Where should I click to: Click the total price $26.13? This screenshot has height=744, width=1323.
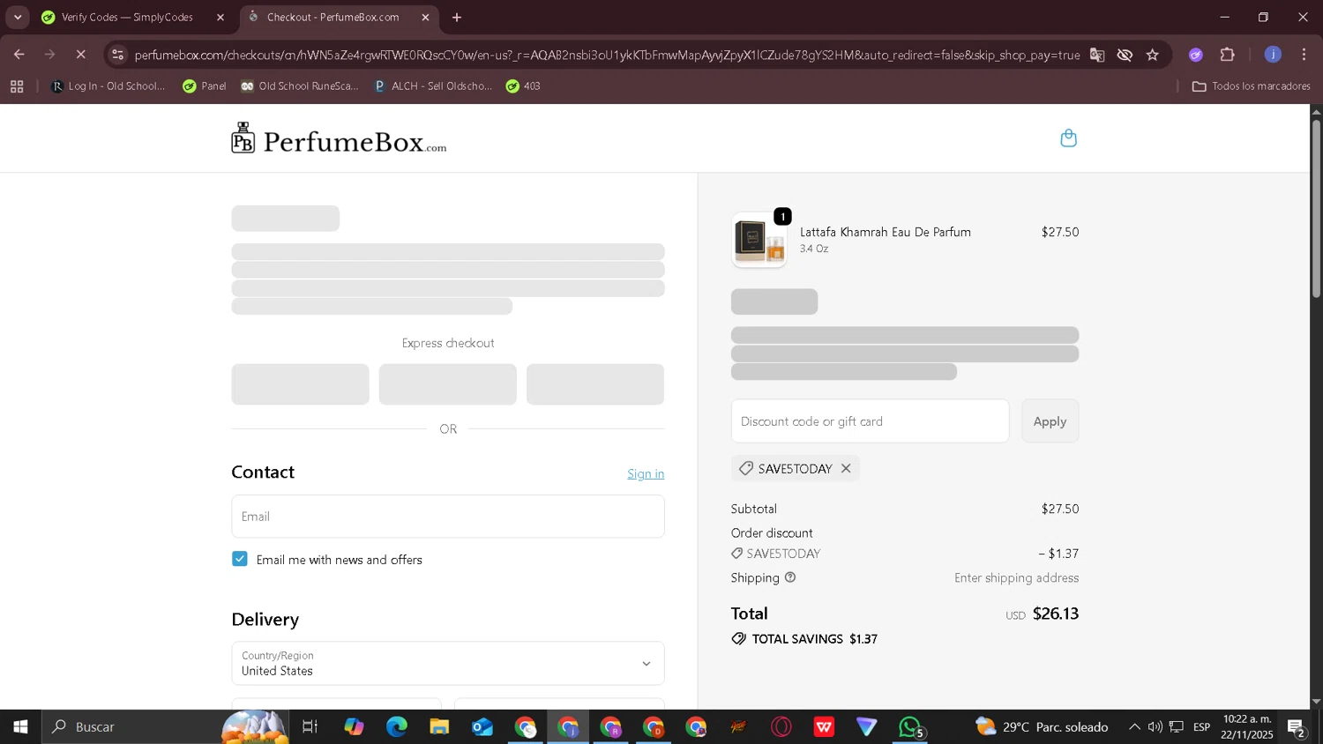(1056, 614)
